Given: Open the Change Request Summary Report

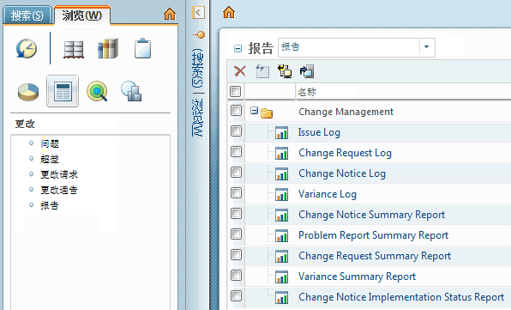Looking at the screenshot, I should coord(375,256).
